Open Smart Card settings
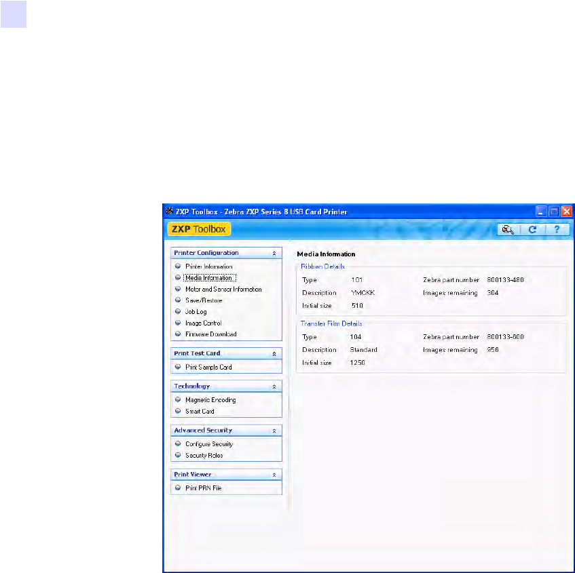This screenshot has height=573, width=575. [x=200, y=412]
